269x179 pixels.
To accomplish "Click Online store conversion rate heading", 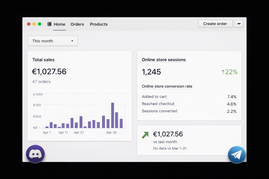I will 167,86.
